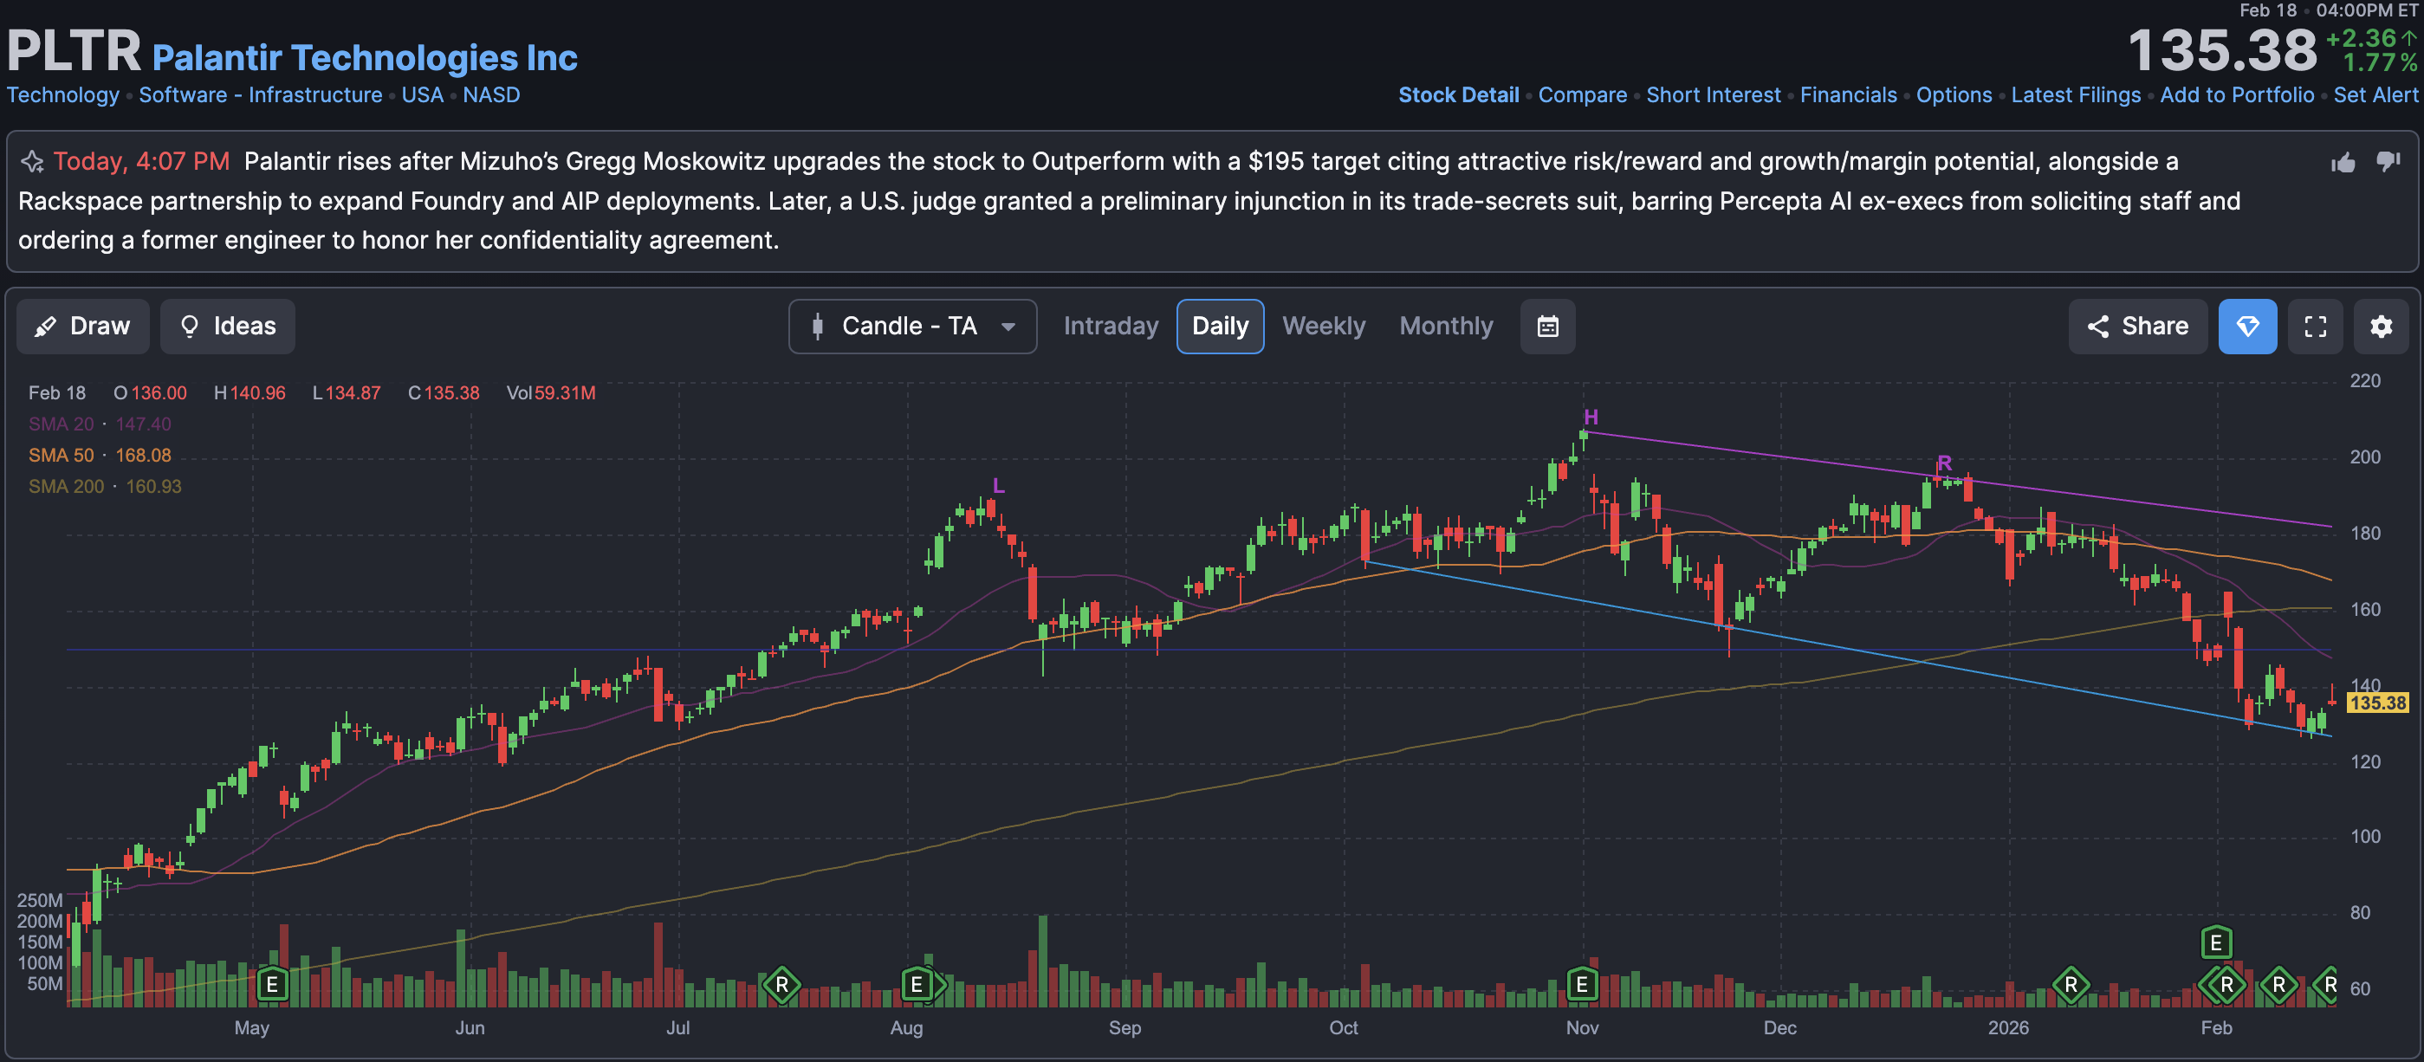Click the thumbs down icon on news

tap(2388, 163)
